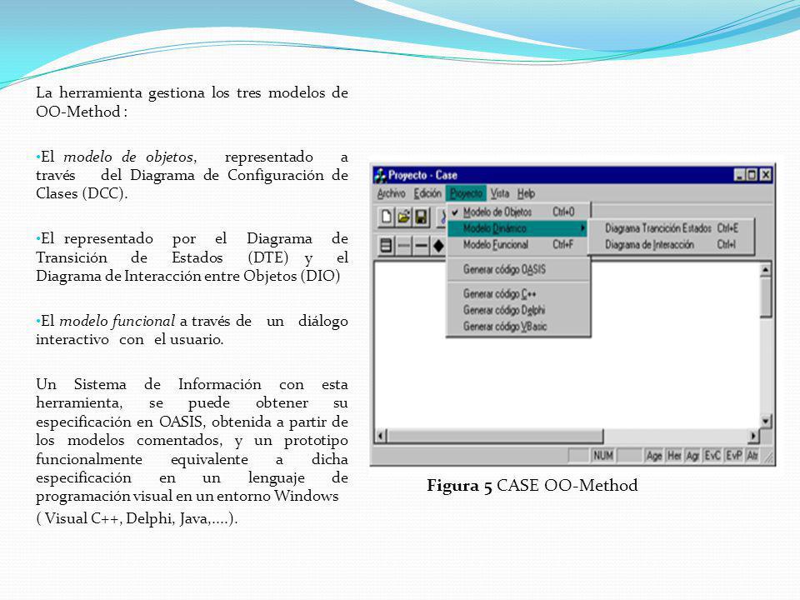Select Diagrama Tranción Estados submenu item

point(672,228)
